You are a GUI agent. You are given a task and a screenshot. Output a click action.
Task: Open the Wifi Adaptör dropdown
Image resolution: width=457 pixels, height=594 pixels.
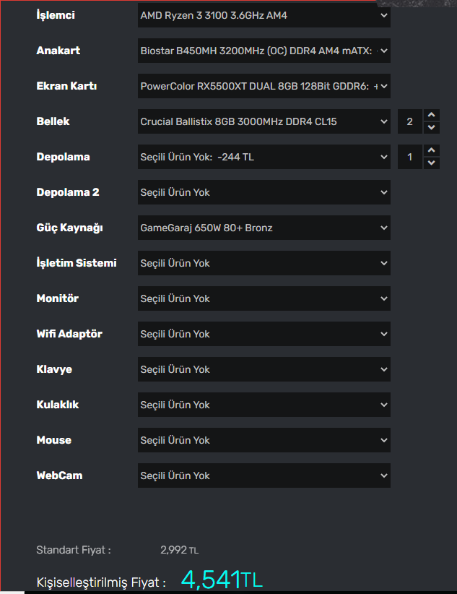coord(264,334)
